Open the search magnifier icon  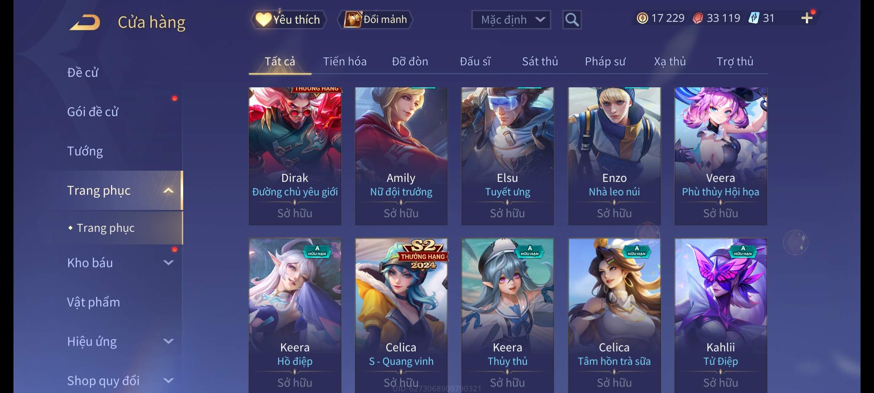pyautogui.click(x=572, y=20)
